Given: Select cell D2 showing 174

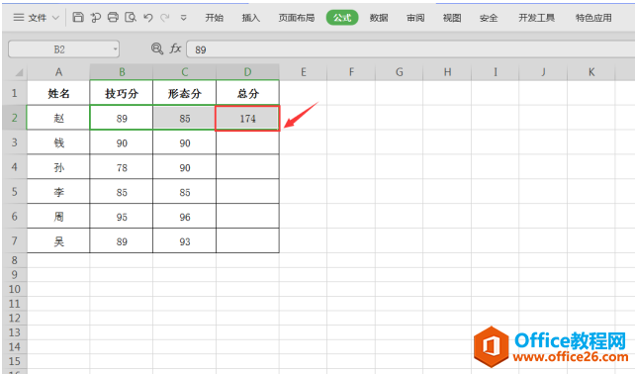Looking at the screenshot, I should coord(247,119).
